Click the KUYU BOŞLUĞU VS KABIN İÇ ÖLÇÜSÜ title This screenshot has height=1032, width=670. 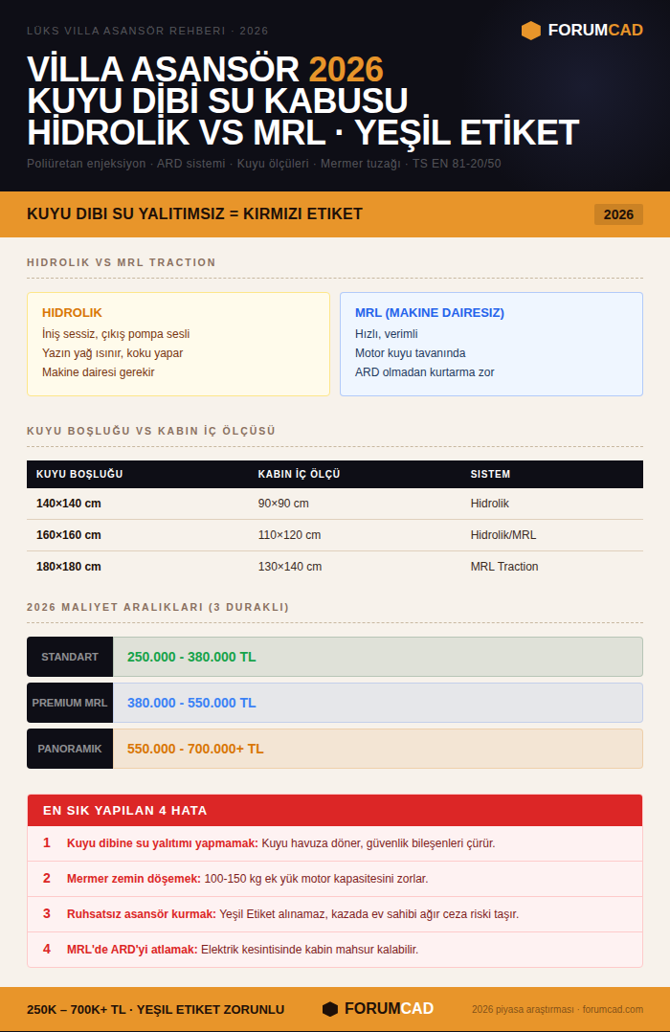[151, 431]
